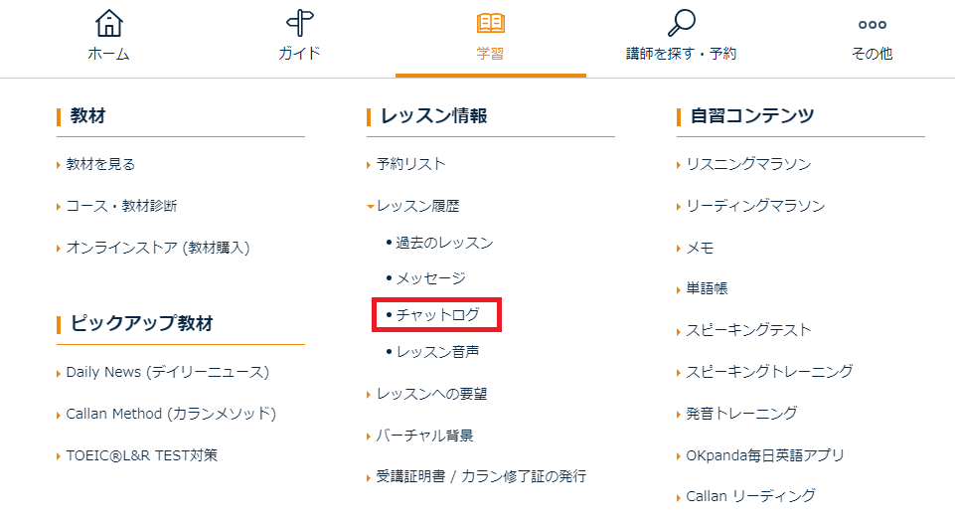
Task: Open the 単語帳 vocabulary notebook
Action: click(707, 288)
